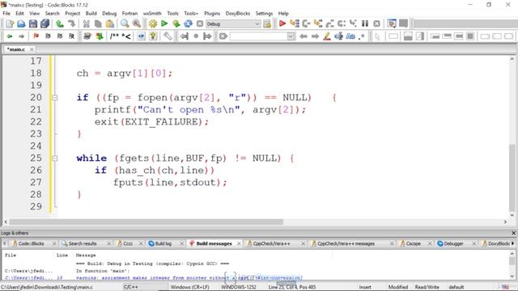Viewport: 518px width, 291px height.
Task: Build the project with the gear icon
Action: pos(153,23)
